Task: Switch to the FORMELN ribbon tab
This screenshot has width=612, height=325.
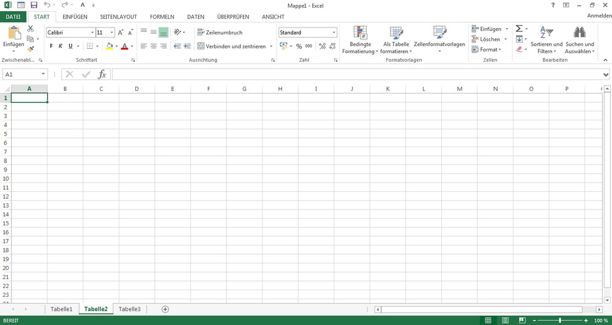Action: pyautogui.click(x=162, y=16)
